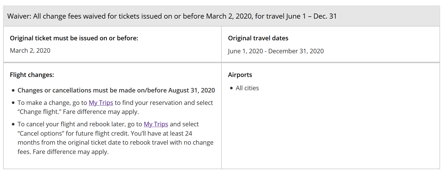Select the "Original ticket must be issued" heading
Viewport: 446px width, 172px height.
[74, 38]
